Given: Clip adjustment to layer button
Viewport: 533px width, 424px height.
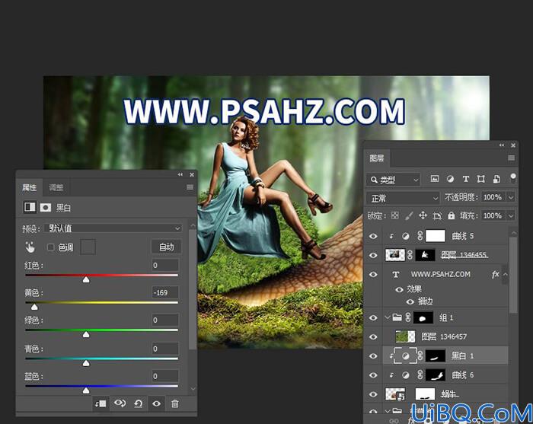Looking at the screenshot, I should click(x=101, y=403).
